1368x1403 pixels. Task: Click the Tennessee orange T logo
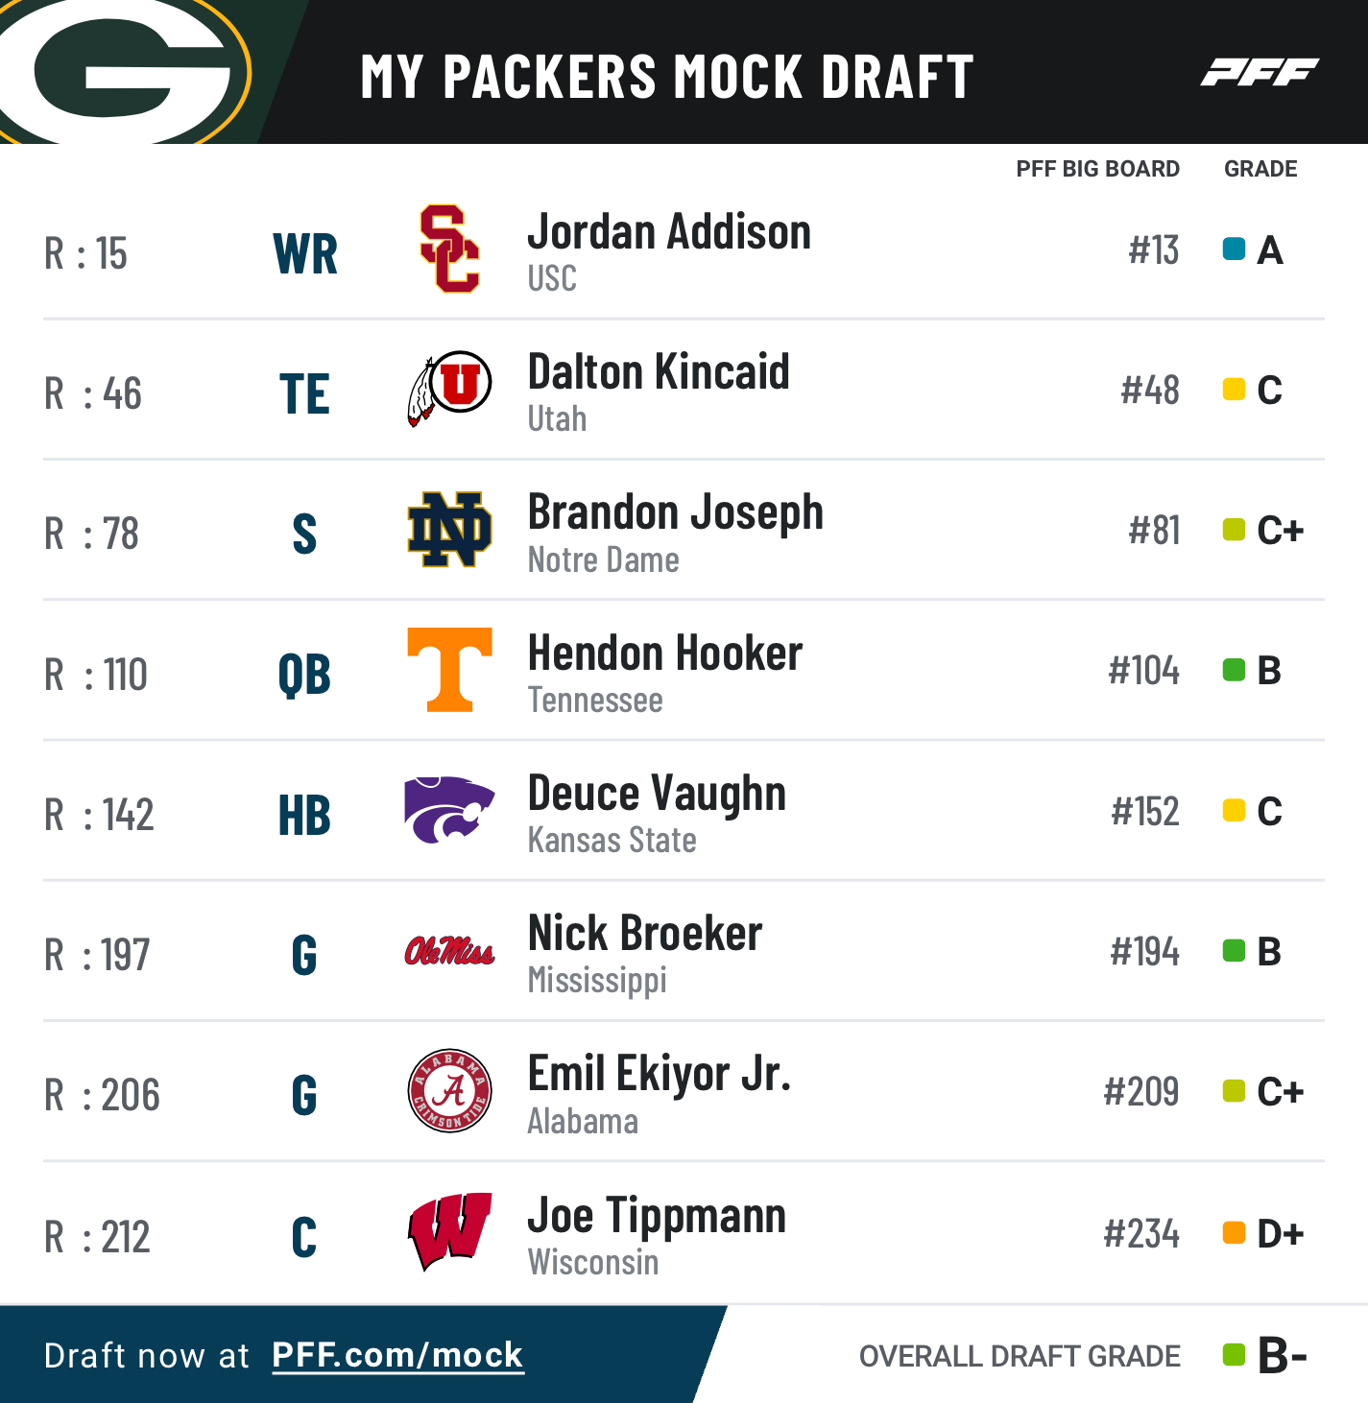tap(449, 670)
